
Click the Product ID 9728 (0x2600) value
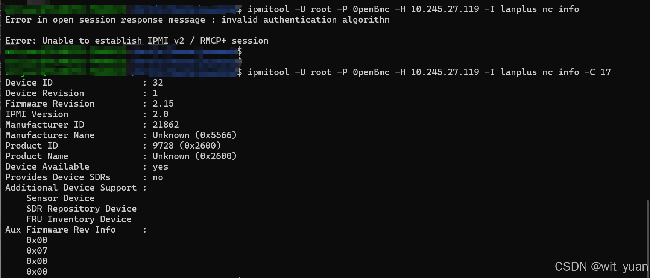tap(187, 146)
